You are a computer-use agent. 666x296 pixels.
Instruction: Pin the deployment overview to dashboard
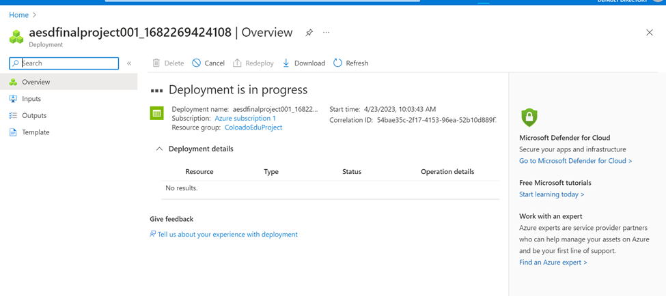(x=309, y=33)
